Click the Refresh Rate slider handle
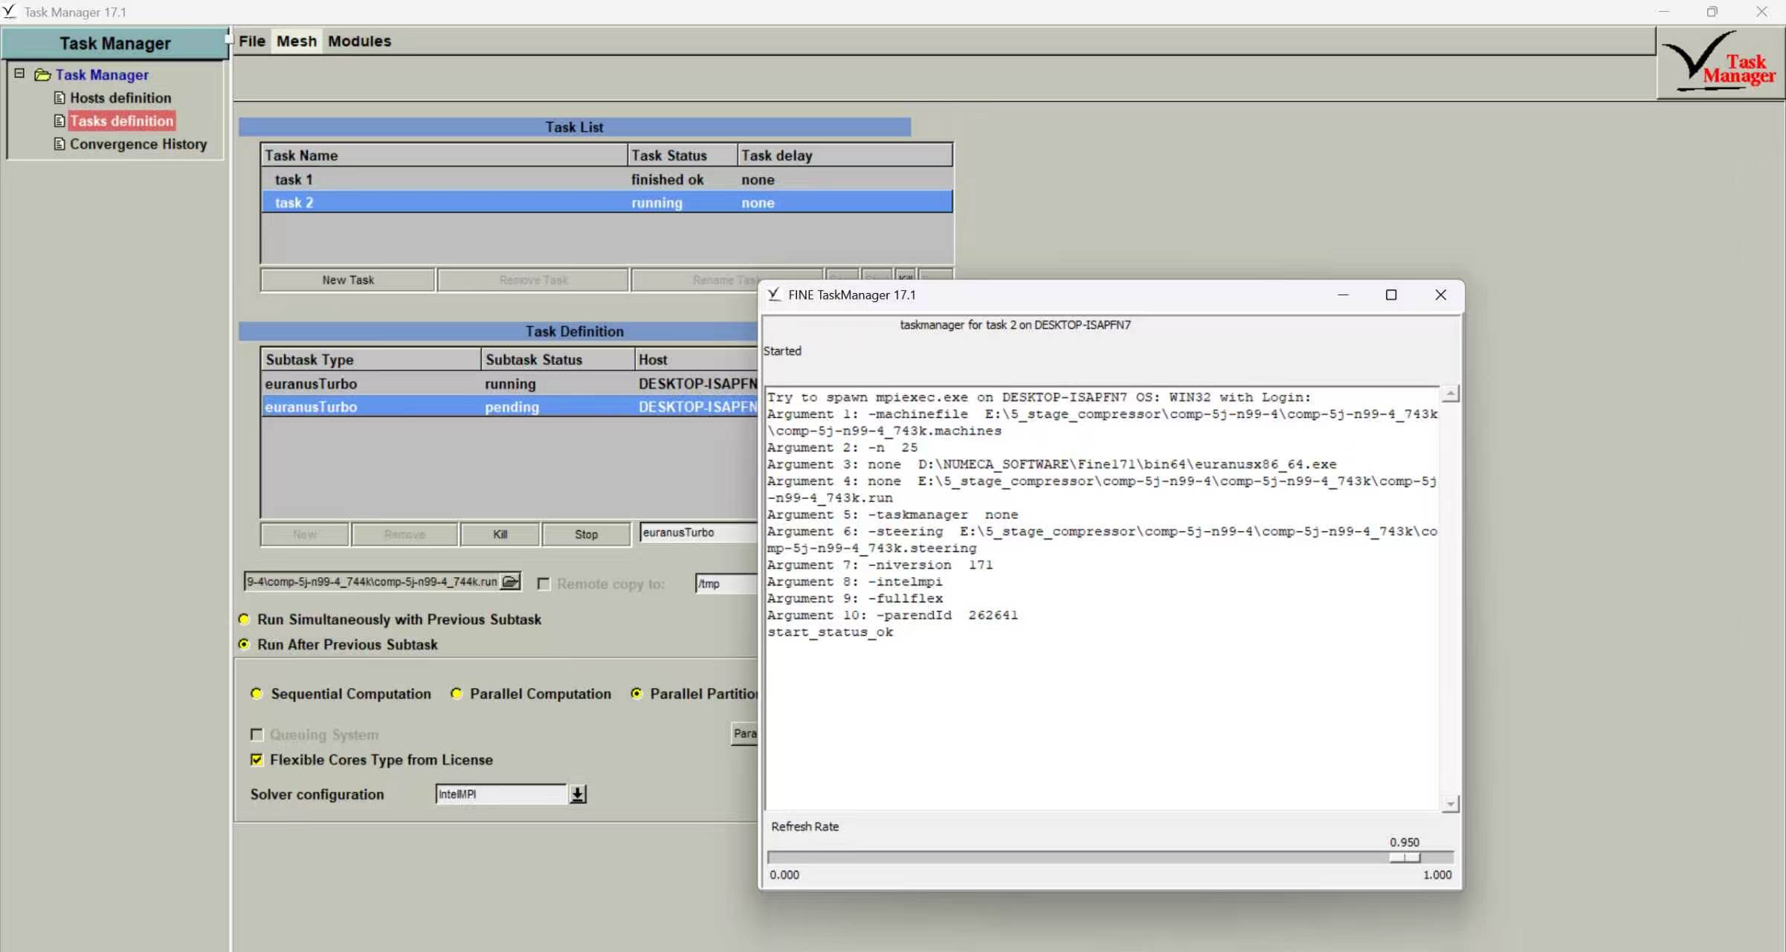This screenshot has width=1786, height=952. (1404, 858)
